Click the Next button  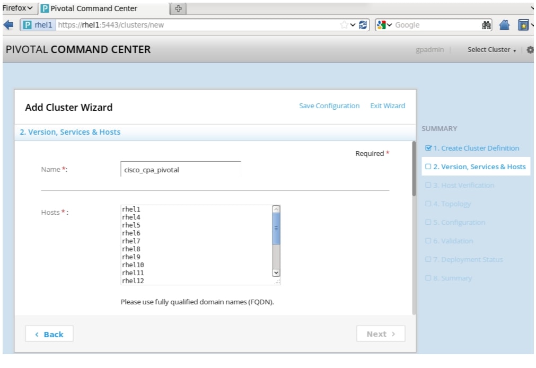[381, 334]
